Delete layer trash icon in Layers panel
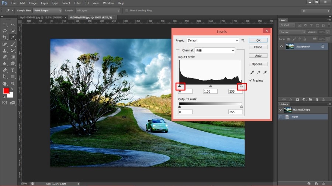Image resolution: width=332 pixels, height=186 pixels. click(323, 99)
